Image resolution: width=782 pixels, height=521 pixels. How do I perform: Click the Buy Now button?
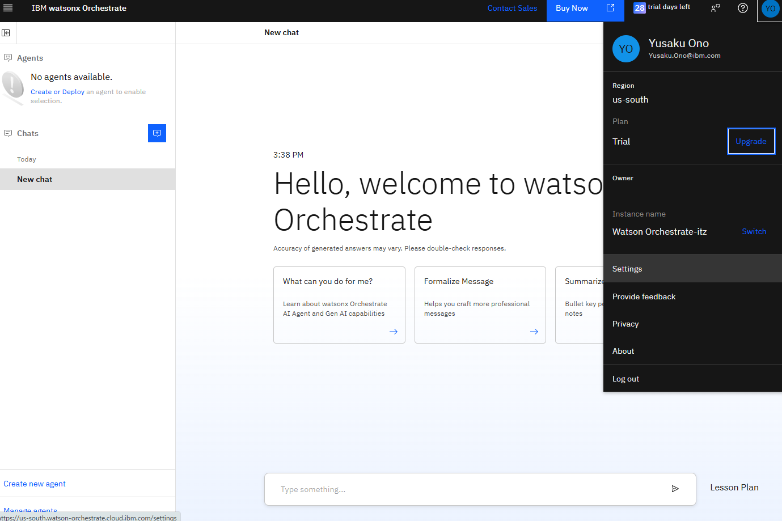click(585, 11)
